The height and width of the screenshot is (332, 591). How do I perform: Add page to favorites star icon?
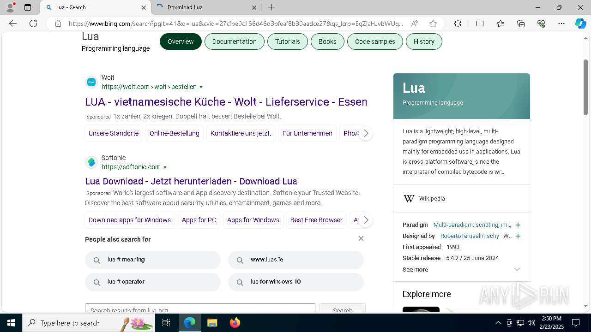[433, 24]
